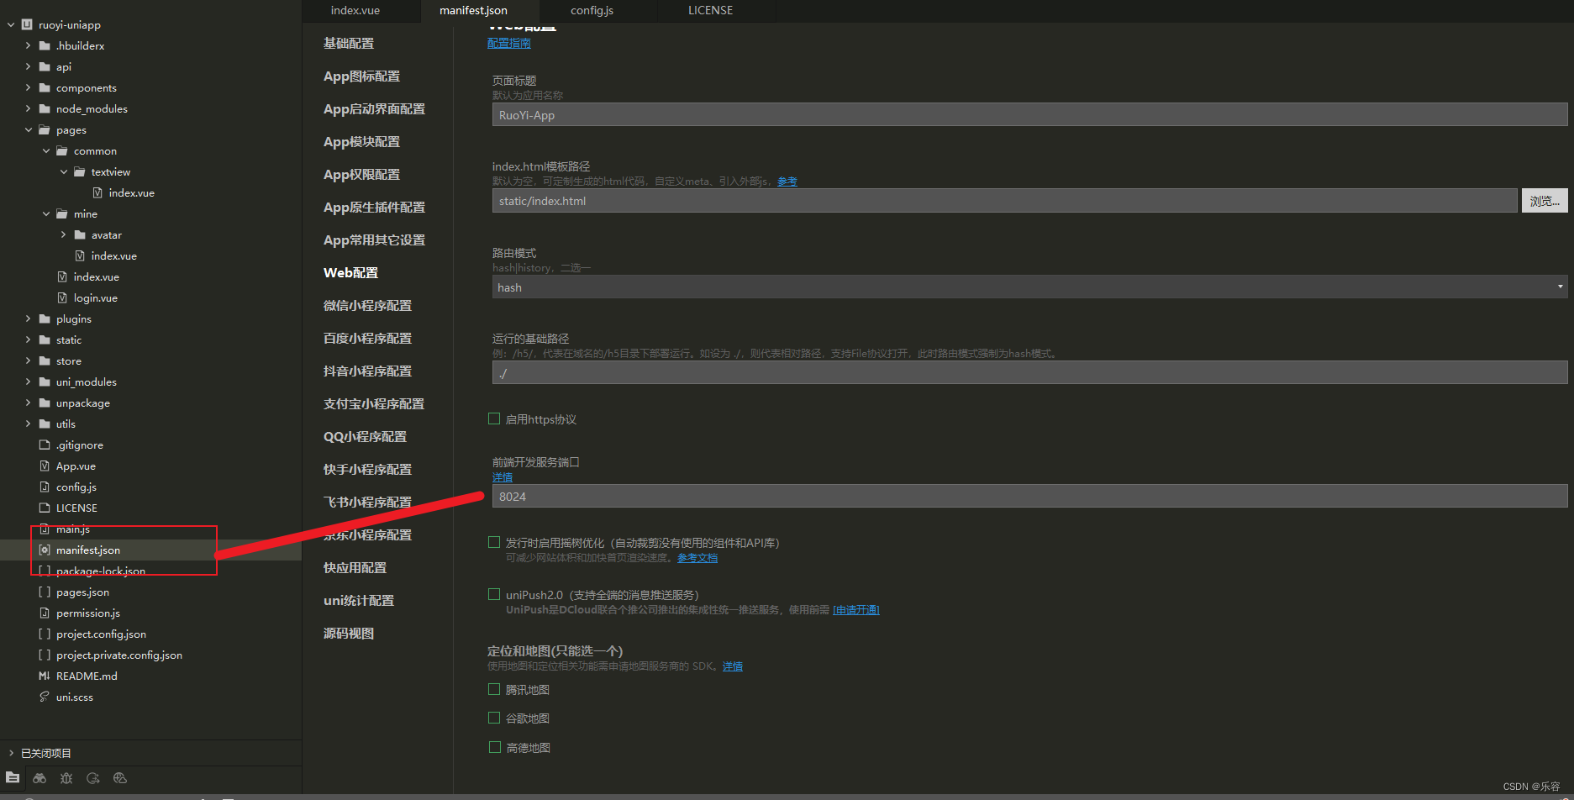The height and width of the screenshot is (800, 1574).
Task: Click the folder icon beside components
Action: [x=45, y=87]
